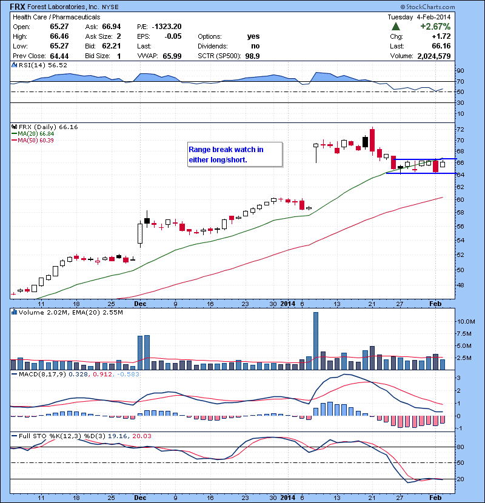Click the upper blue range resistance line
The width and height of the screenshot is (485, 503).
point(424,159)
